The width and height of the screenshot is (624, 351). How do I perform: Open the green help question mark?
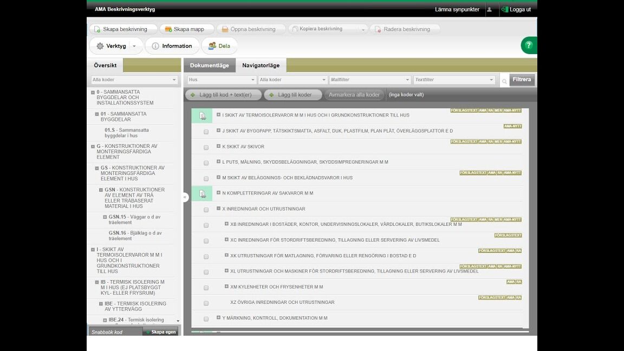529,45
